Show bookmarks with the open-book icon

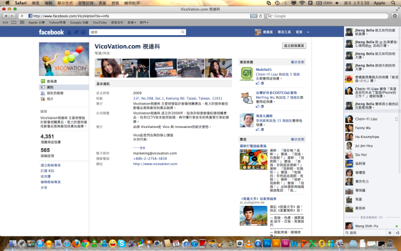pos(14,23)
